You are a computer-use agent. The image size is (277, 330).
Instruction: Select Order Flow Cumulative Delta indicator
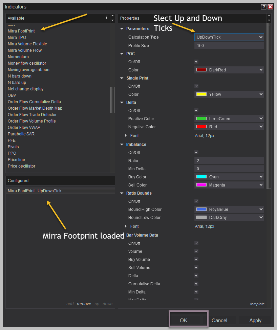click(x=34, y=102)
